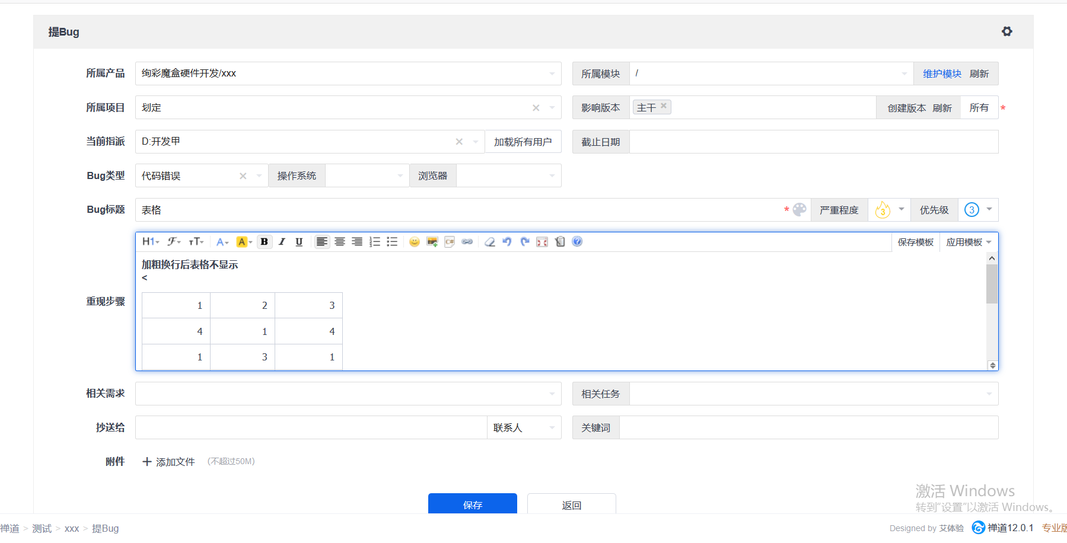The width and height of the screenshot is (1067, 543).
Task: Toggle italic formatting in the editor
Action: click(x=282, y=242)
